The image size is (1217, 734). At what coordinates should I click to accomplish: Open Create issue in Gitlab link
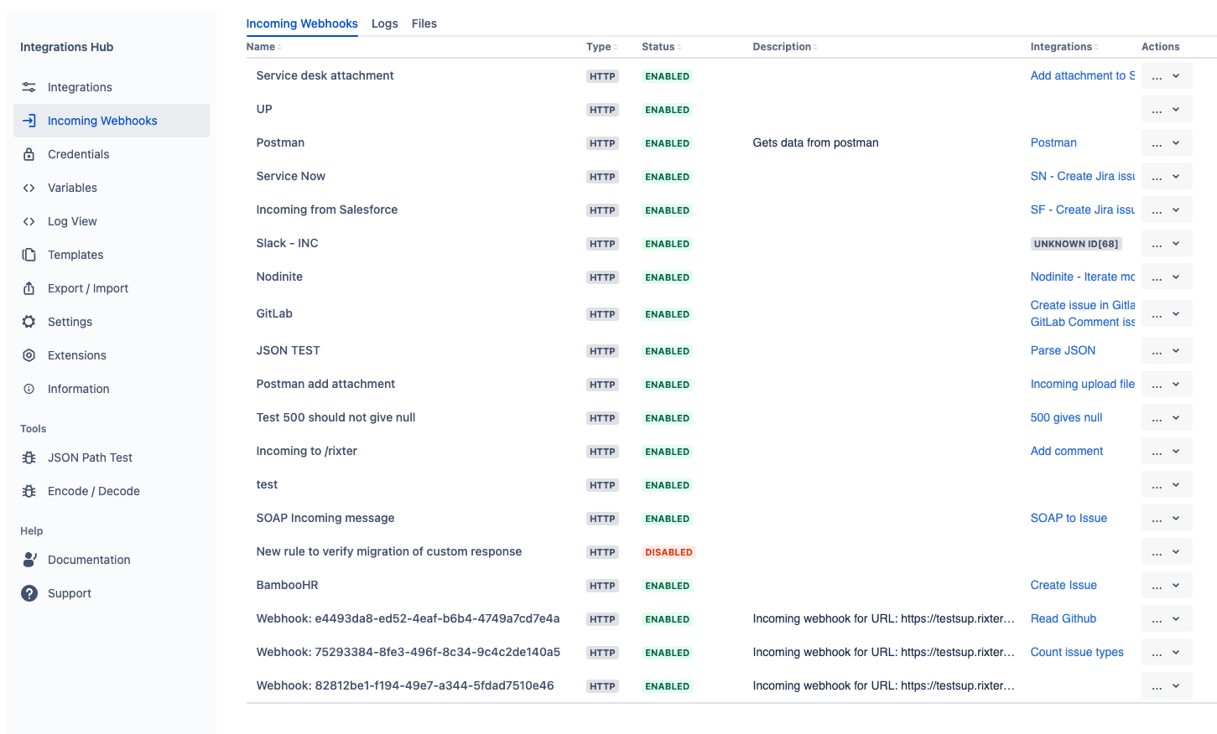click(1083, 305)
